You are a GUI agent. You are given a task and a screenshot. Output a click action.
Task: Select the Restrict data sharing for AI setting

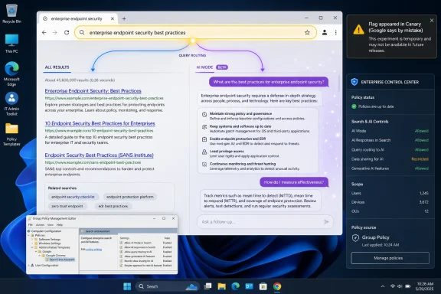point(145,261)
